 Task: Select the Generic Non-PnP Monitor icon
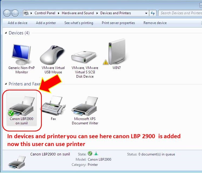21,55
